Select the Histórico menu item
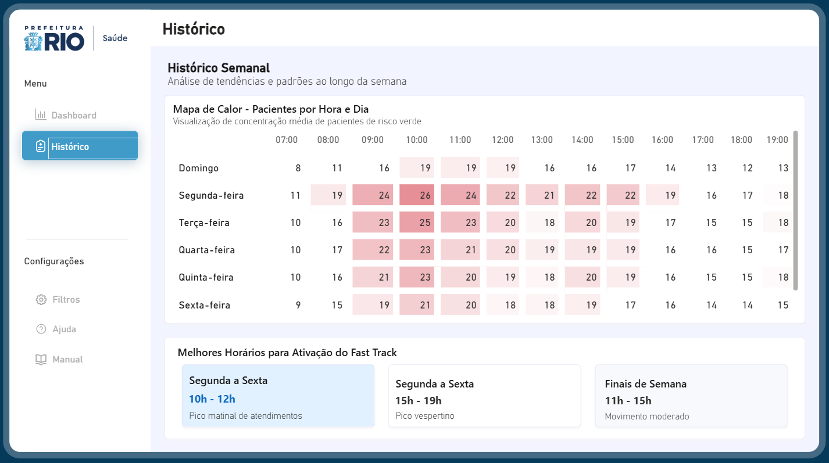The height and width of the screenshot is (463, 829). click(80, 146)
